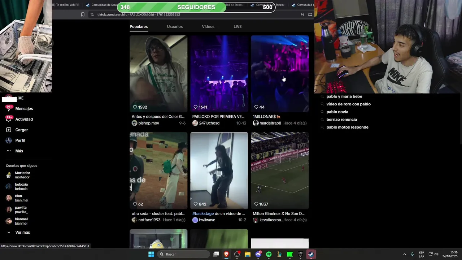This screenshot has width=462, height=260.
Task: Play Milton Giménez football video thumbnail
Action: pos(280,170)
